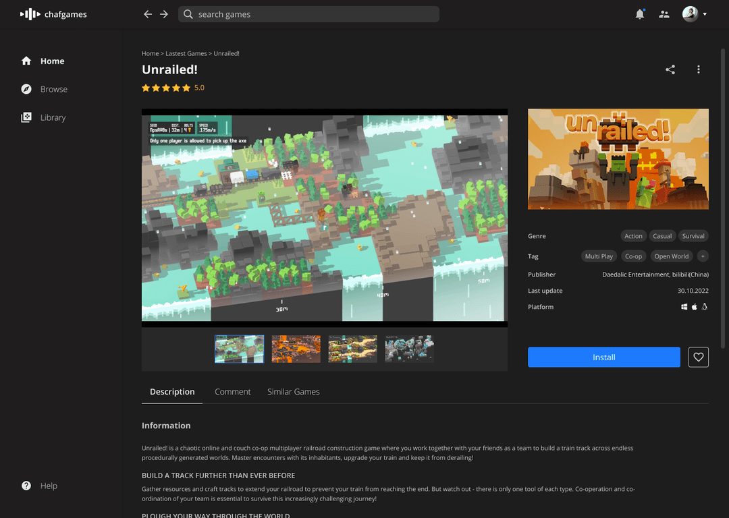Switch to the Similar Games tab
The image size is (729, 518).
pos(294,392)
